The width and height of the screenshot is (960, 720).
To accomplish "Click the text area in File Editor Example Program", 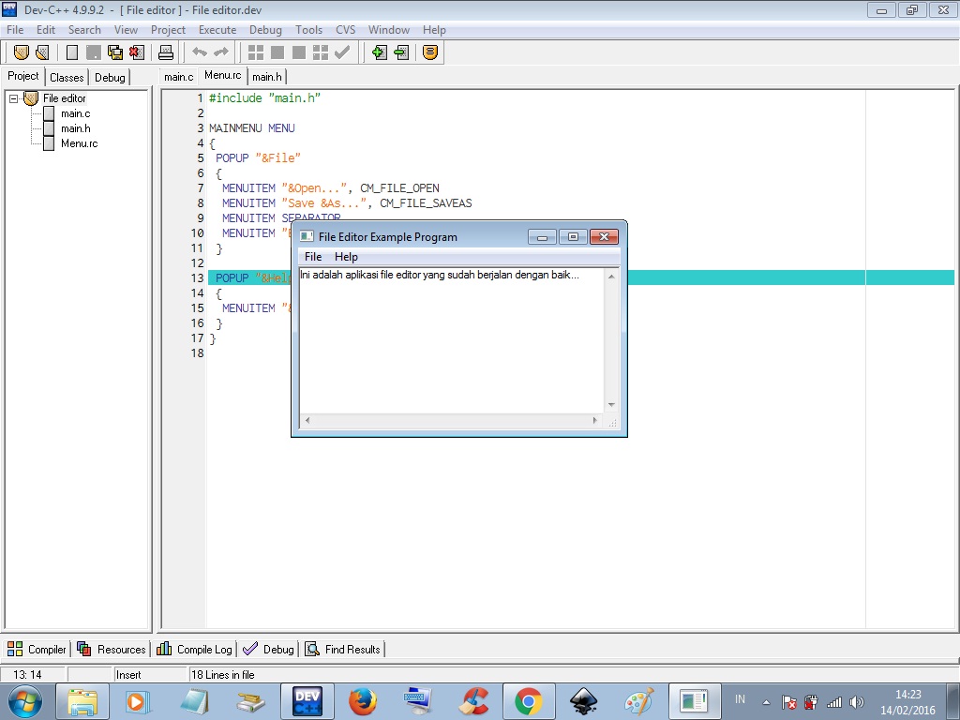I will tap(452, 340).
